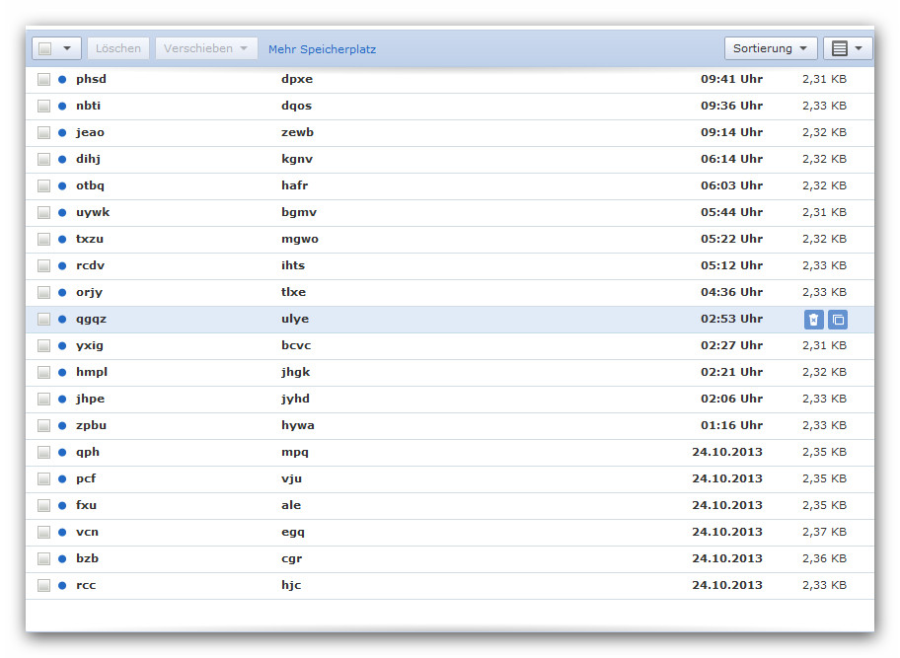Toggle the blue read marker for fxu
The height and width of the screenshot is (658, 900).
(62, 505)
